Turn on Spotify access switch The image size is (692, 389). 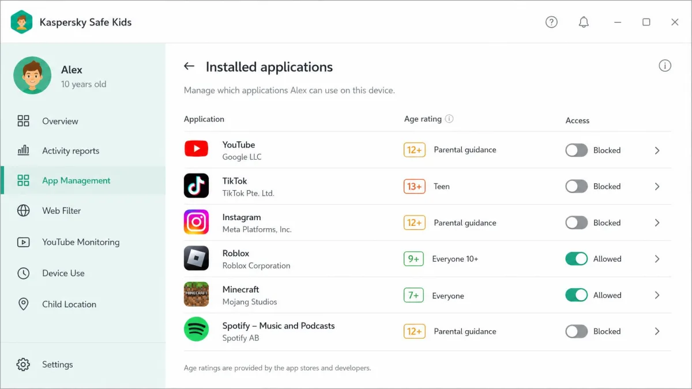click(576, 331)
